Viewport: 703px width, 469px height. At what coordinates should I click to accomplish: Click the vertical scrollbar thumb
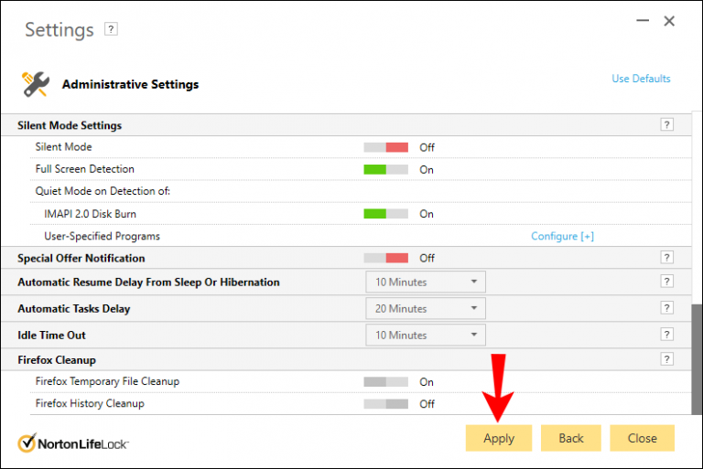tap(697, 358)
